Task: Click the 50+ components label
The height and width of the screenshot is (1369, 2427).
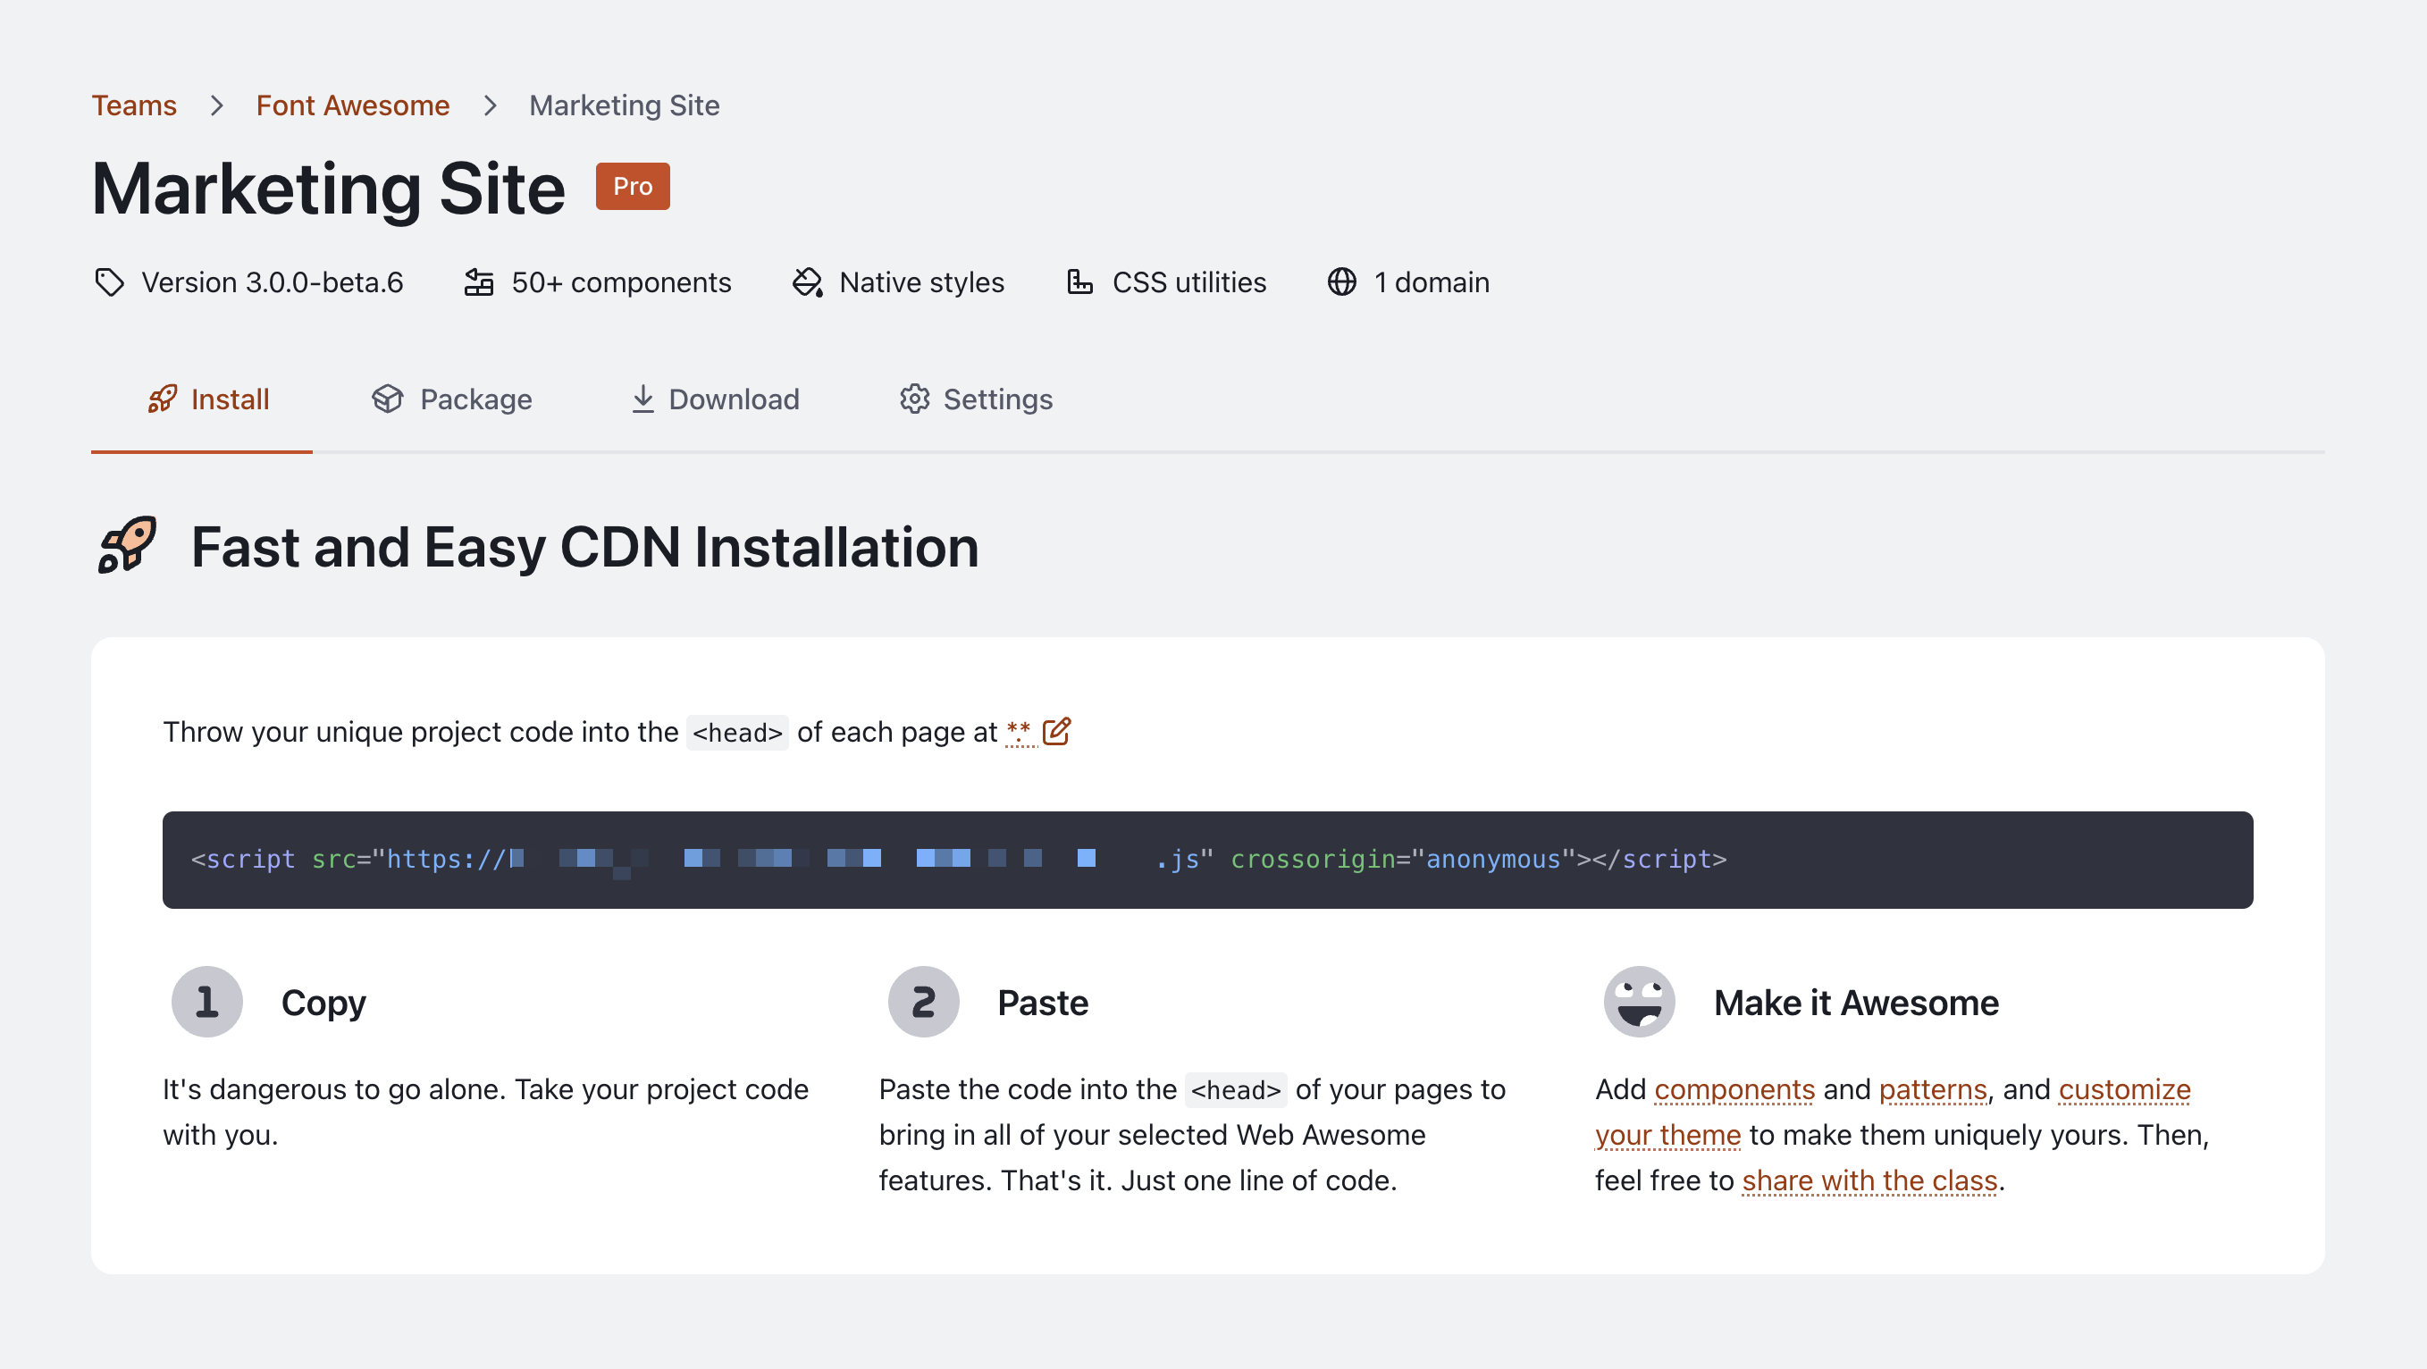Action: (x=621, y=282)
